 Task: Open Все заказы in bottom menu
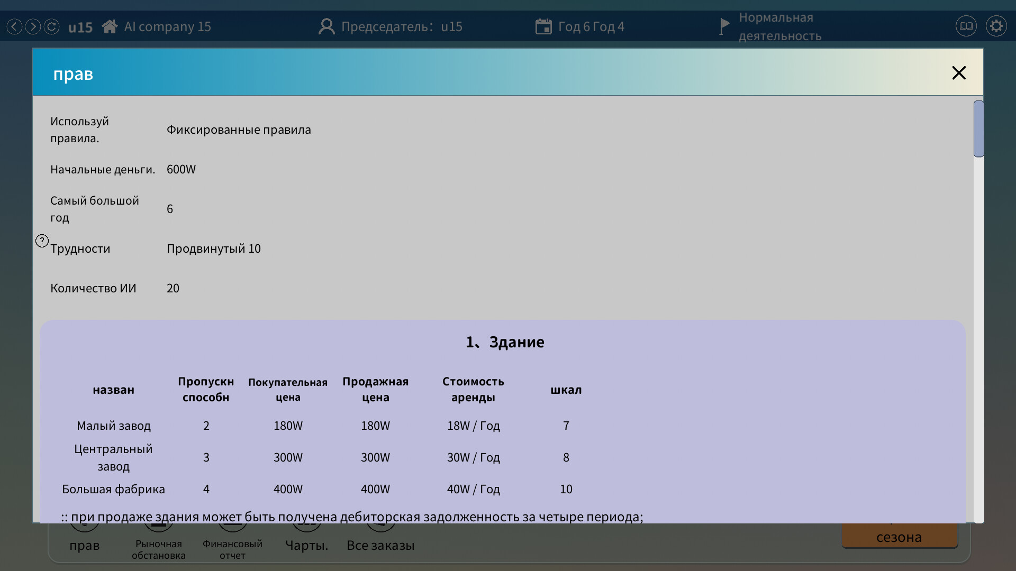click(x=380, y=545)
